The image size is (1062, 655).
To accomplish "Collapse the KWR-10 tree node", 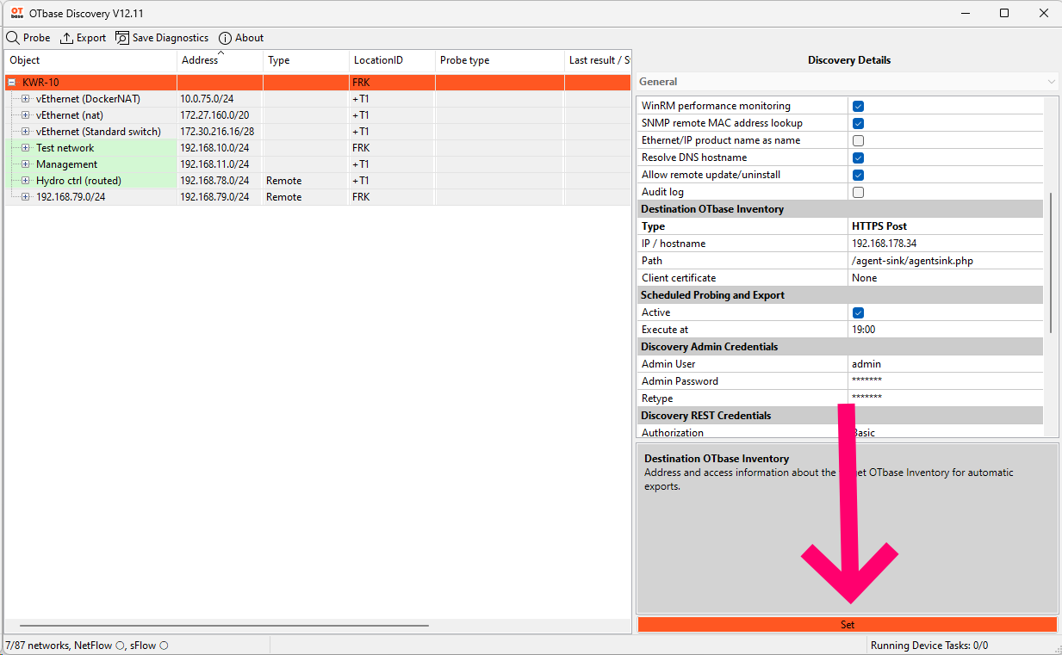I will click(x=12, y=83).
